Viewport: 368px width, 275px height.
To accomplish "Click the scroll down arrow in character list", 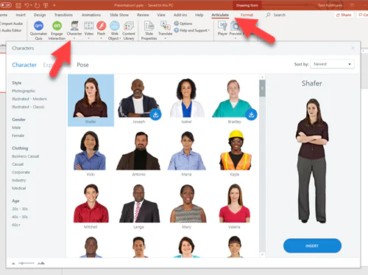I will tap(262, 254).
